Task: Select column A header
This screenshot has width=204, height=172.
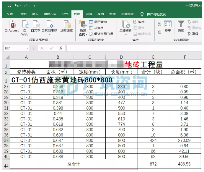Action: coord(26,57)
